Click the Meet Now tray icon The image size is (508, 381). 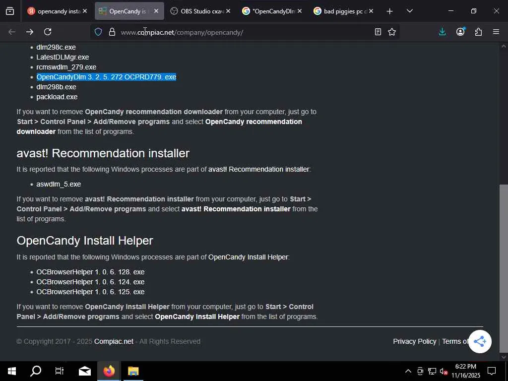pyautogui.click(x=420, y=371)
